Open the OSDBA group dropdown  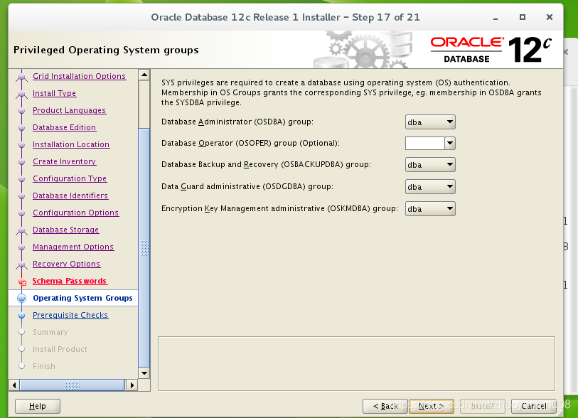430,122
